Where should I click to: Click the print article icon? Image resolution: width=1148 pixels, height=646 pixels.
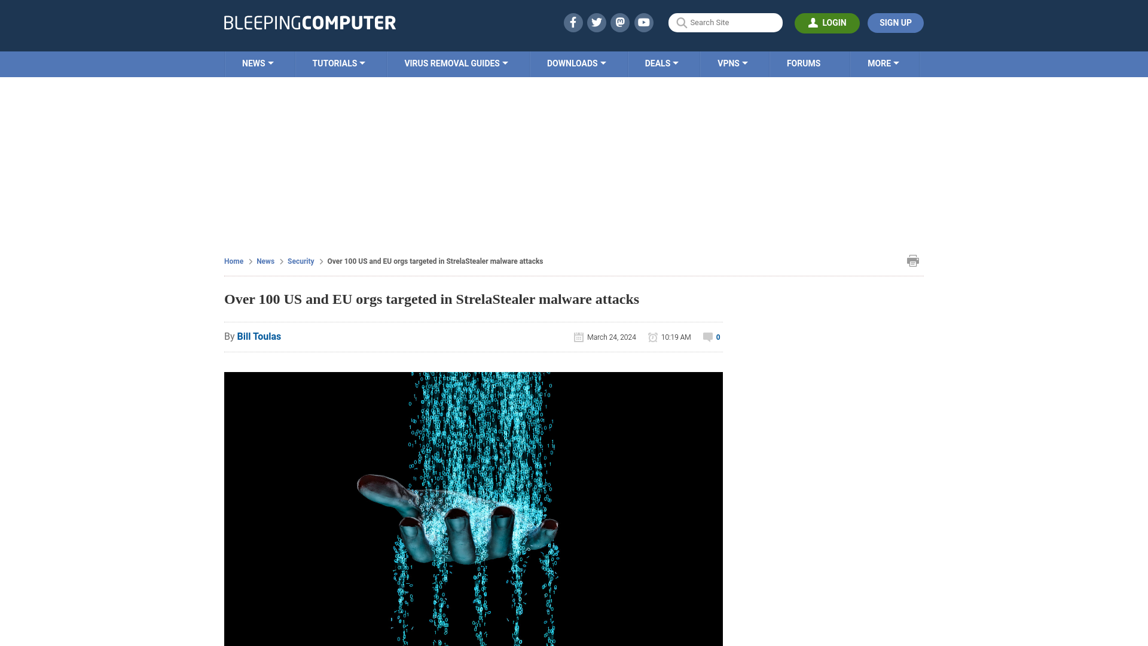tap(913, 260)
